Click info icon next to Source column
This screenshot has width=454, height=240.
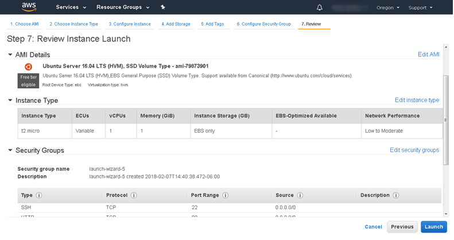pos(300,195)
